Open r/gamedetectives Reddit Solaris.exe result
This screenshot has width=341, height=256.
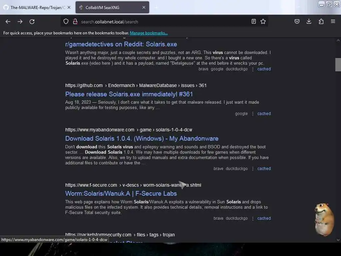click(121, 44)
